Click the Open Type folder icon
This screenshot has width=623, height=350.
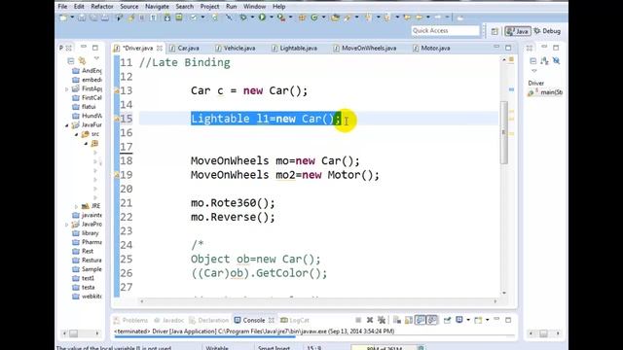coord(335,17)
